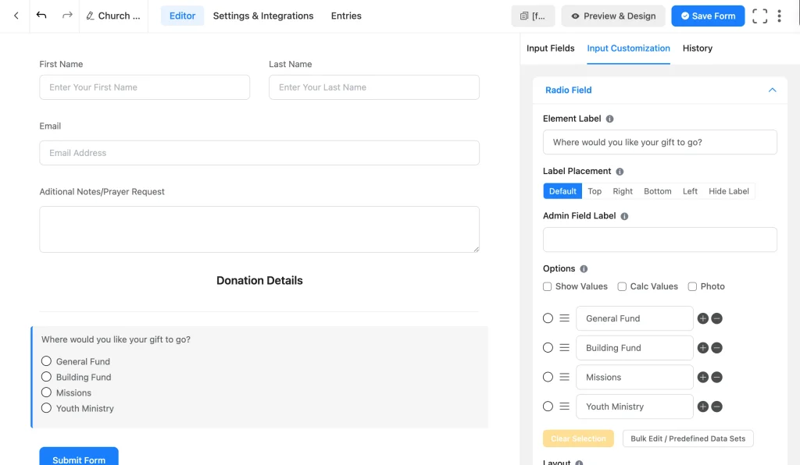Grab the General Fund drag handle
Viewport: 800px width, 465px height.
[564, 318]
